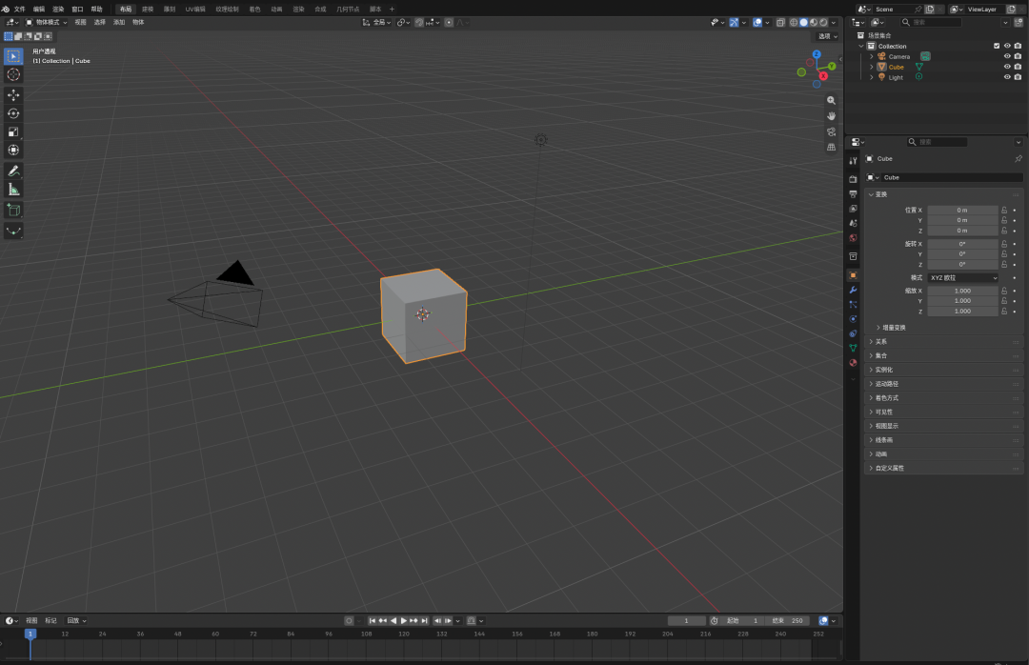Open the Scene properties tab
This screenshot has height=665, width=1029.
coord(853,223)
